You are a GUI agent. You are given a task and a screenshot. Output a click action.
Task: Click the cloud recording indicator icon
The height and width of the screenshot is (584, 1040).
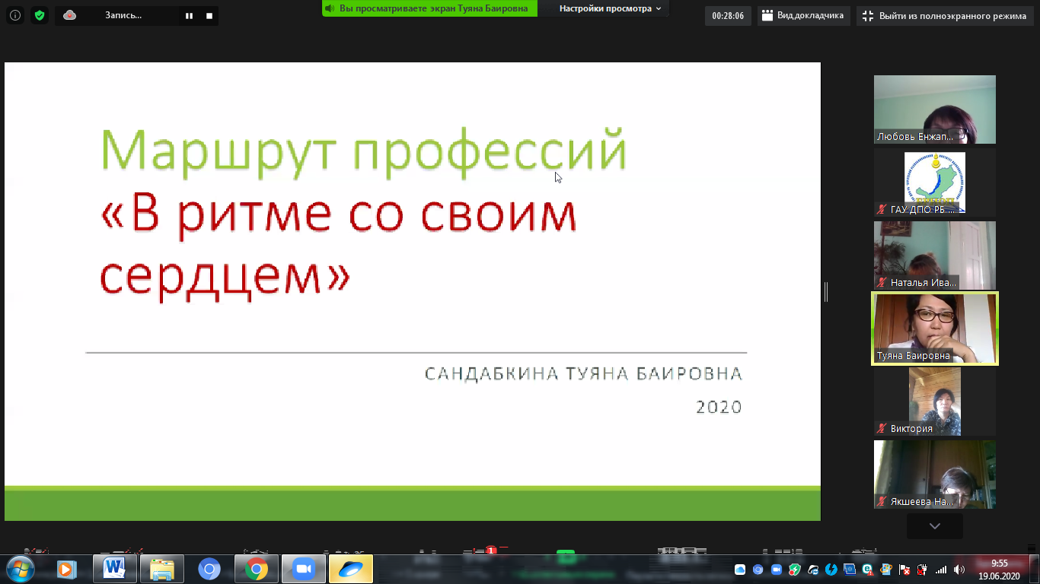point(69,15)
